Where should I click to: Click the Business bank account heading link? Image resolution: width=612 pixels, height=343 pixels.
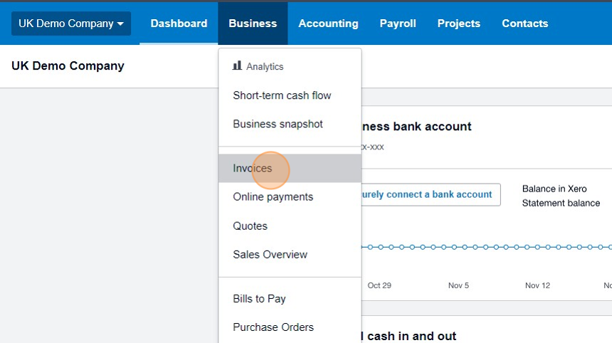[x=416, y=127]
